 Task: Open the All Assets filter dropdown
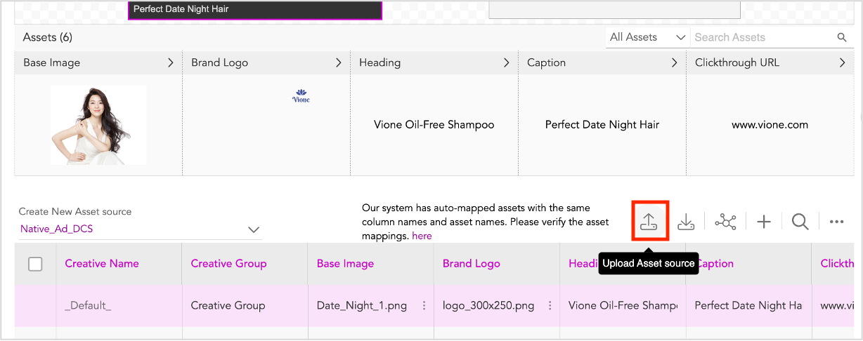(x=647, y=37)
